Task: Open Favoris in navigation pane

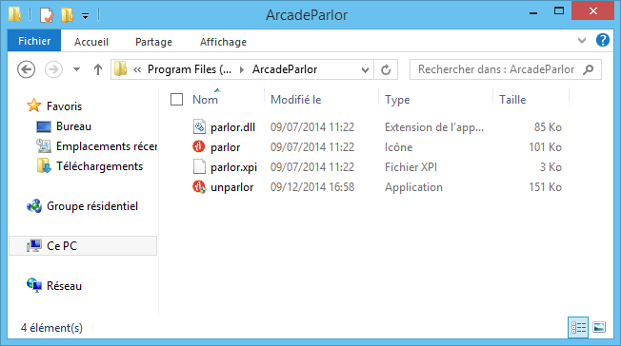Action: [x=64, y=106]
